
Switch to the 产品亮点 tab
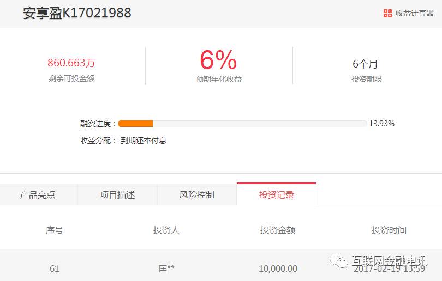coord(38,194)
